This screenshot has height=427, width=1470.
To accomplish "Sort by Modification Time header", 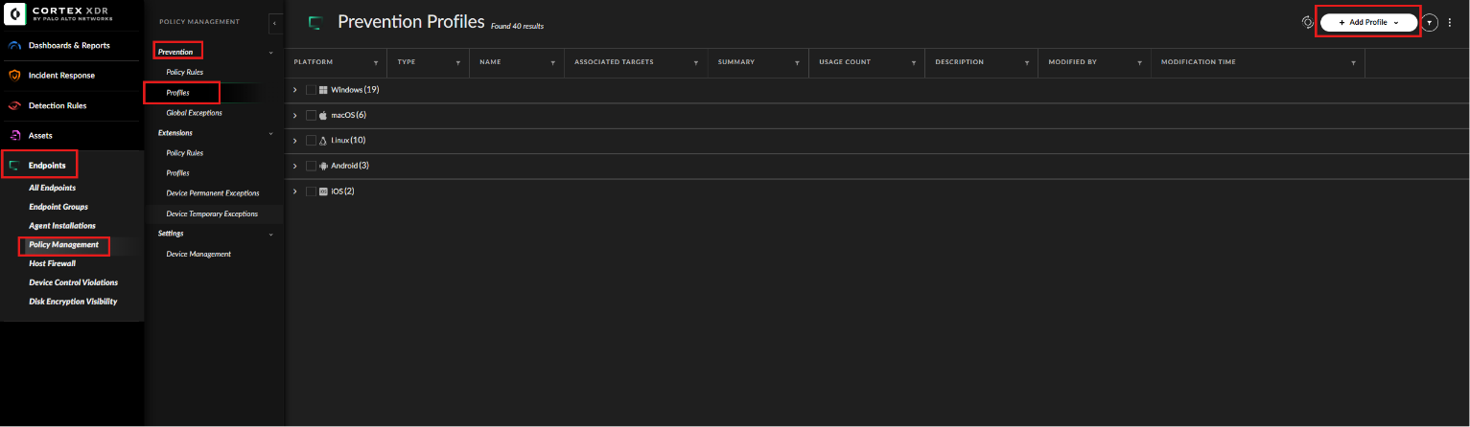I will 1198,62.
